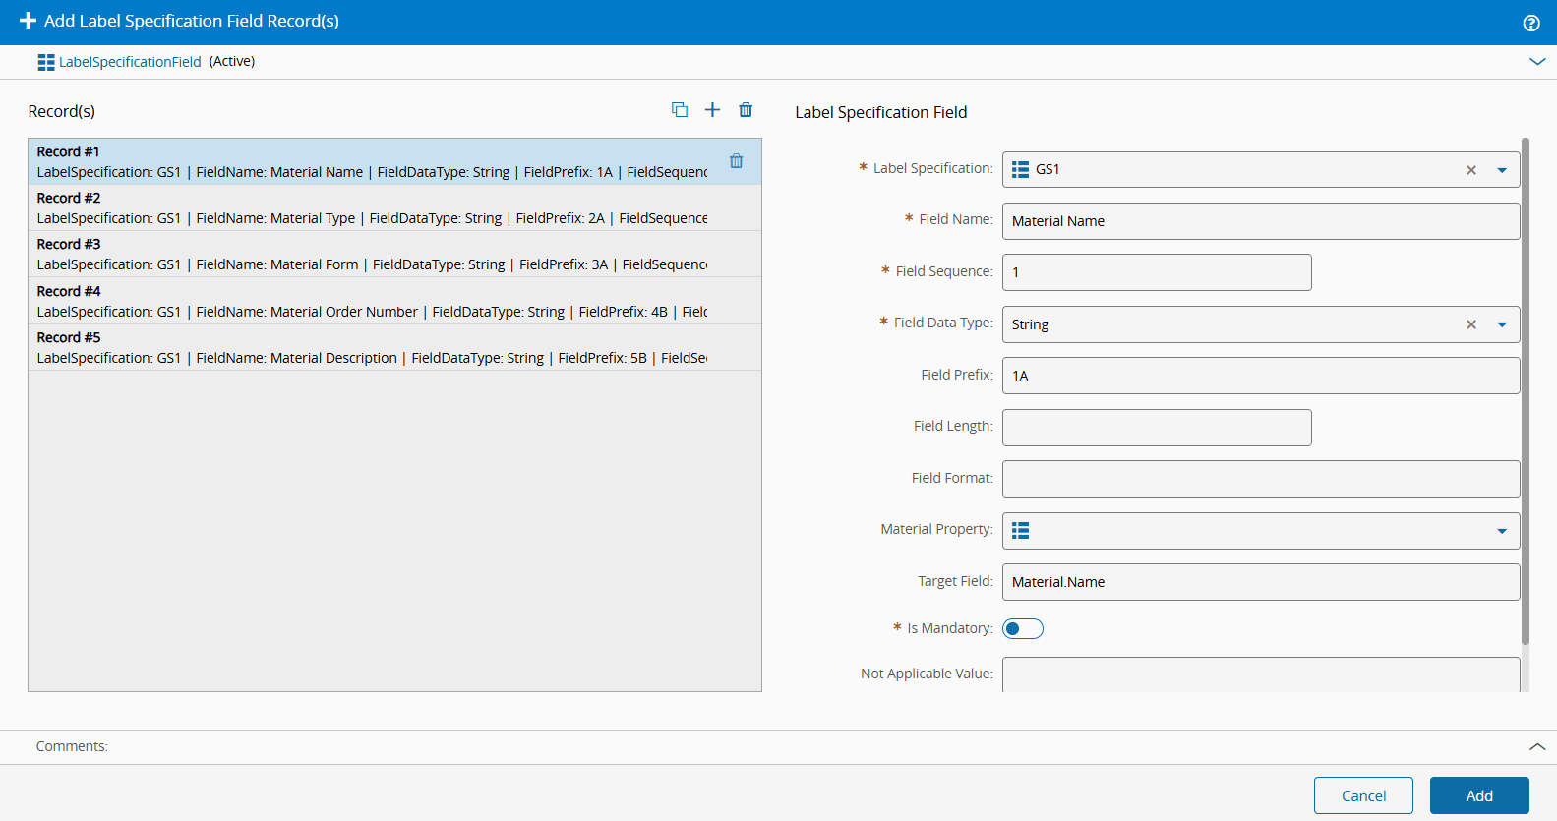
Task: Open the Field Data Type dropdown
Action: click(1501, 324)
